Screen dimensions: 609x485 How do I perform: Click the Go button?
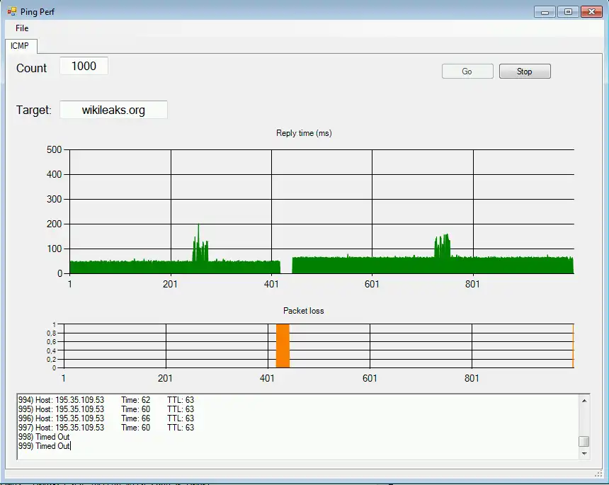tap(467, 72)
